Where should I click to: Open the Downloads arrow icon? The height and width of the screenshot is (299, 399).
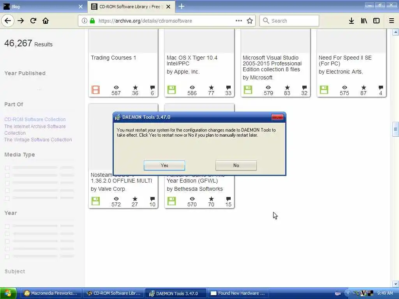point(351,21)
